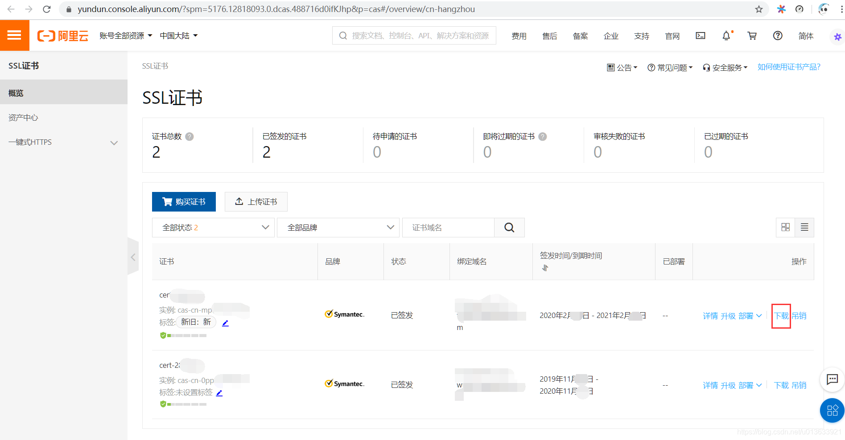The height and width of the screenshot is (440, 845).
Task: Search certificates with magnifier button
Action: 509,228
